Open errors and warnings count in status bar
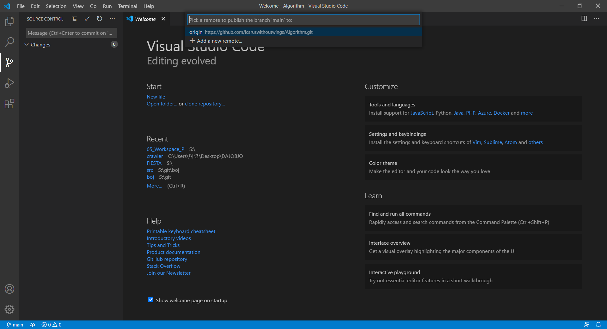607x329 pixels. pos(52,325)
